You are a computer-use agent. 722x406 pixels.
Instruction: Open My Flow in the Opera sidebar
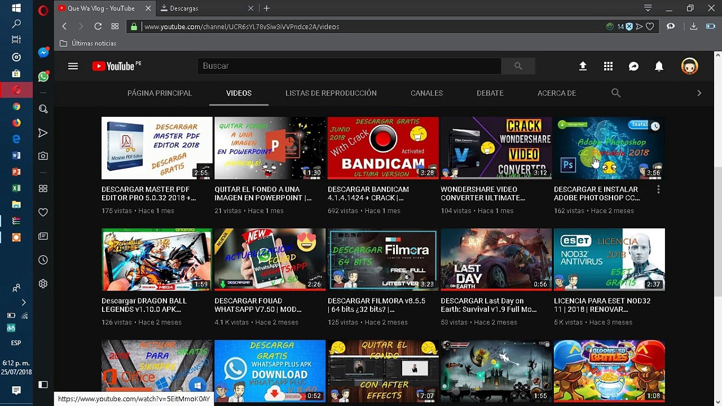point(43,133)
